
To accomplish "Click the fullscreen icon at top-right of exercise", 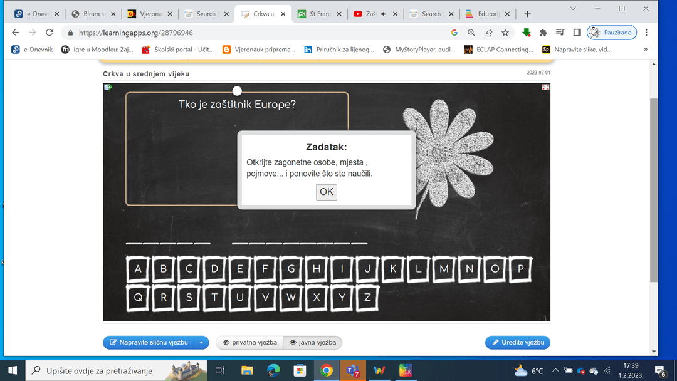I will [545, 87].
